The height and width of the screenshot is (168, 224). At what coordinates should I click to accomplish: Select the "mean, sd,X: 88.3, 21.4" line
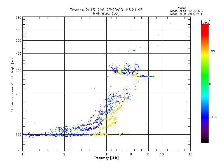coord(186,14)
